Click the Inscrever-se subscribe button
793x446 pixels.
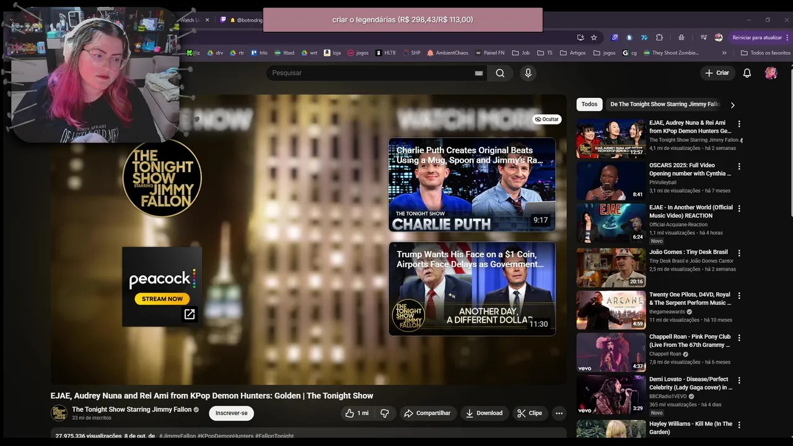[231, 413]
